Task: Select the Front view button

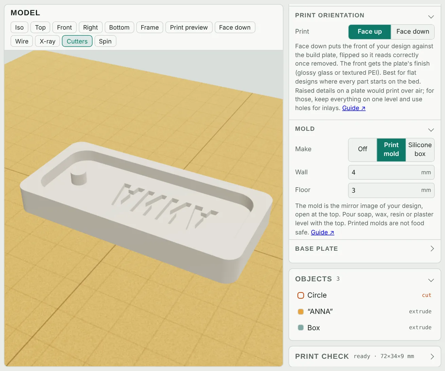Action: [64, 28]
